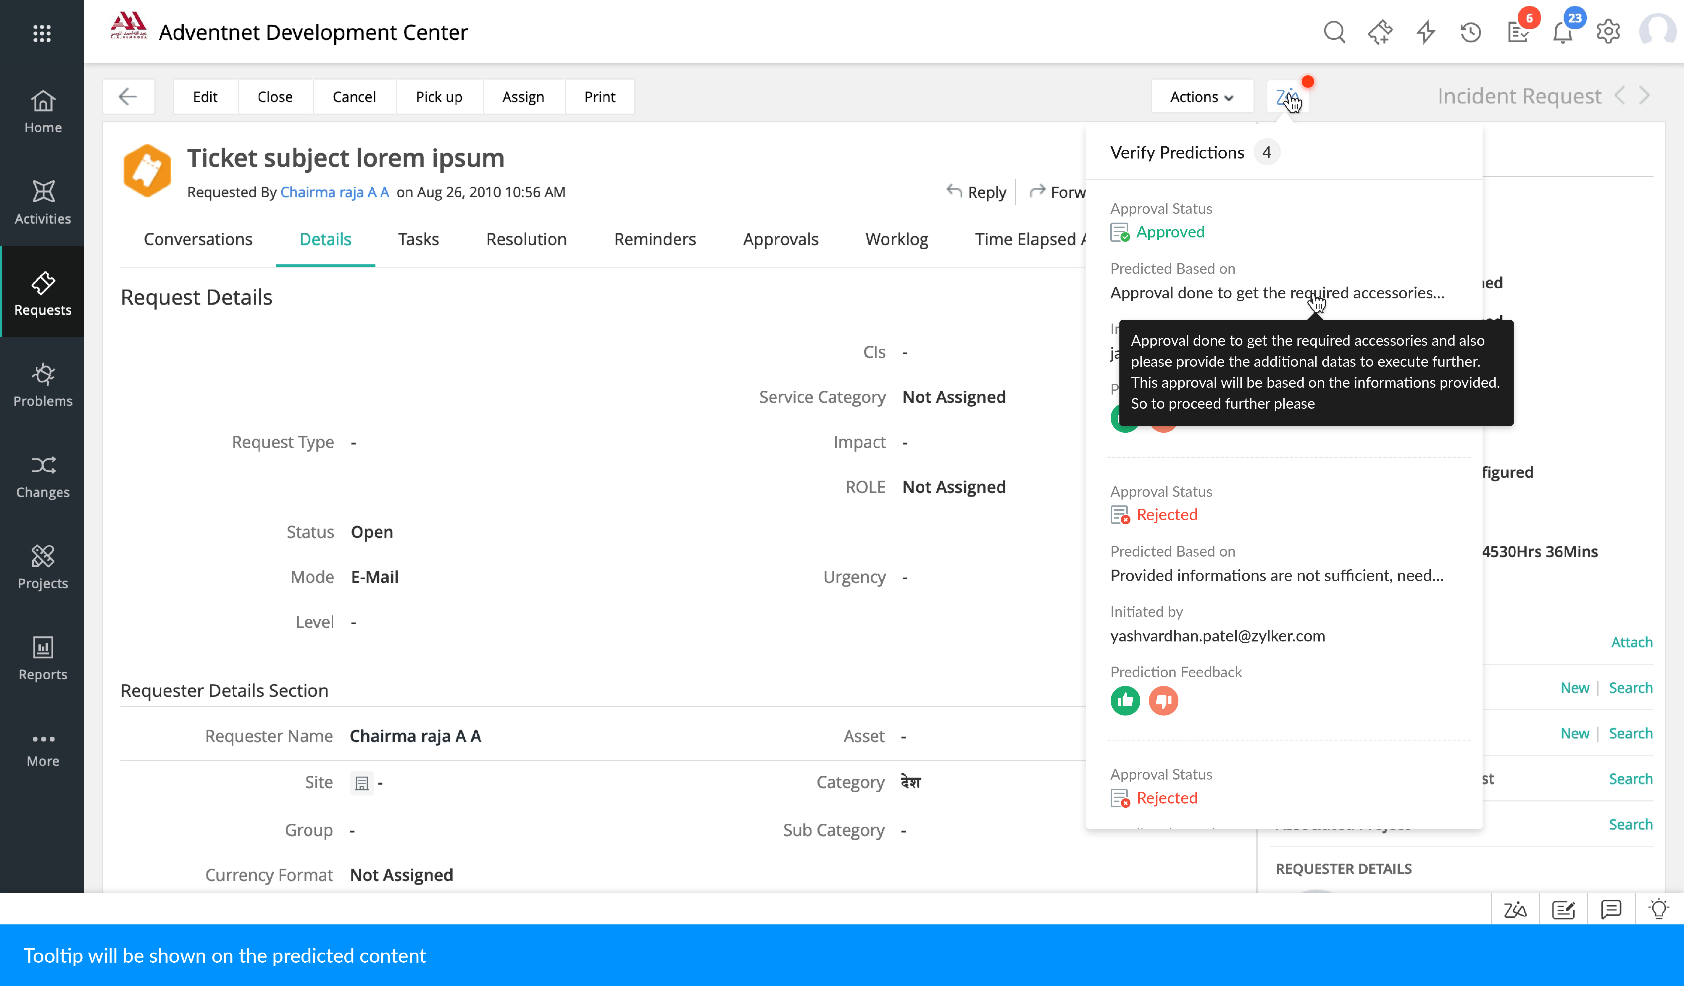The width and height of the screenshot is (1684, 986).
Task: Click thumbs down for yashvardhan prediction
Action: [x=1163, y=701]
